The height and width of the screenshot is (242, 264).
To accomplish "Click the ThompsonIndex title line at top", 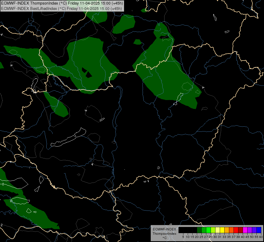I will pos(62,3).
